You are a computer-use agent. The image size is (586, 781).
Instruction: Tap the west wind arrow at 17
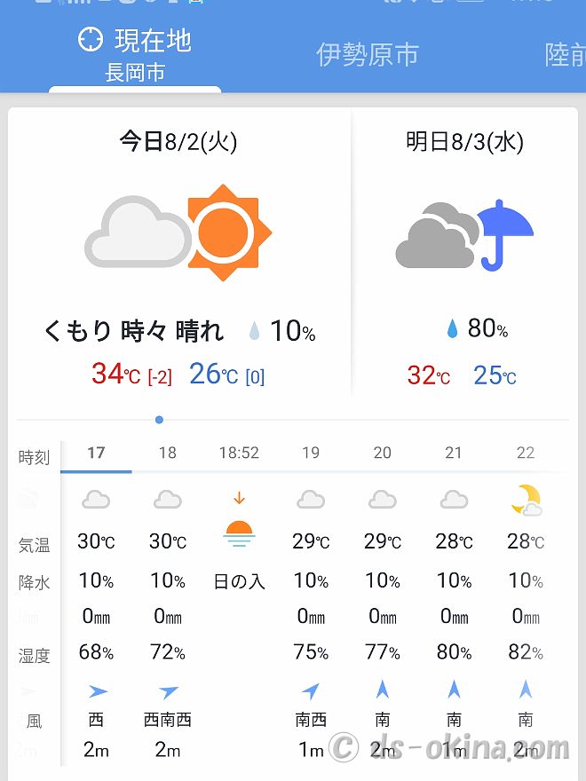pyautogui.click(x=98, y=691)
